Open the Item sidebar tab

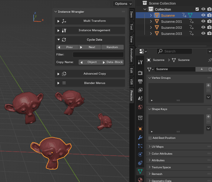pos(131,15)
